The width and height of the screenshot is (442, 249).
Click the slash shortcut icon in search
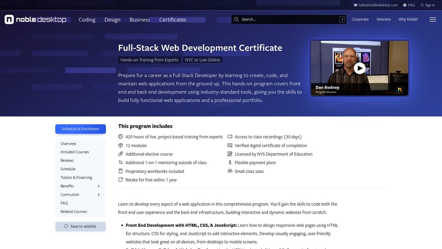click(x=342, y=20)
